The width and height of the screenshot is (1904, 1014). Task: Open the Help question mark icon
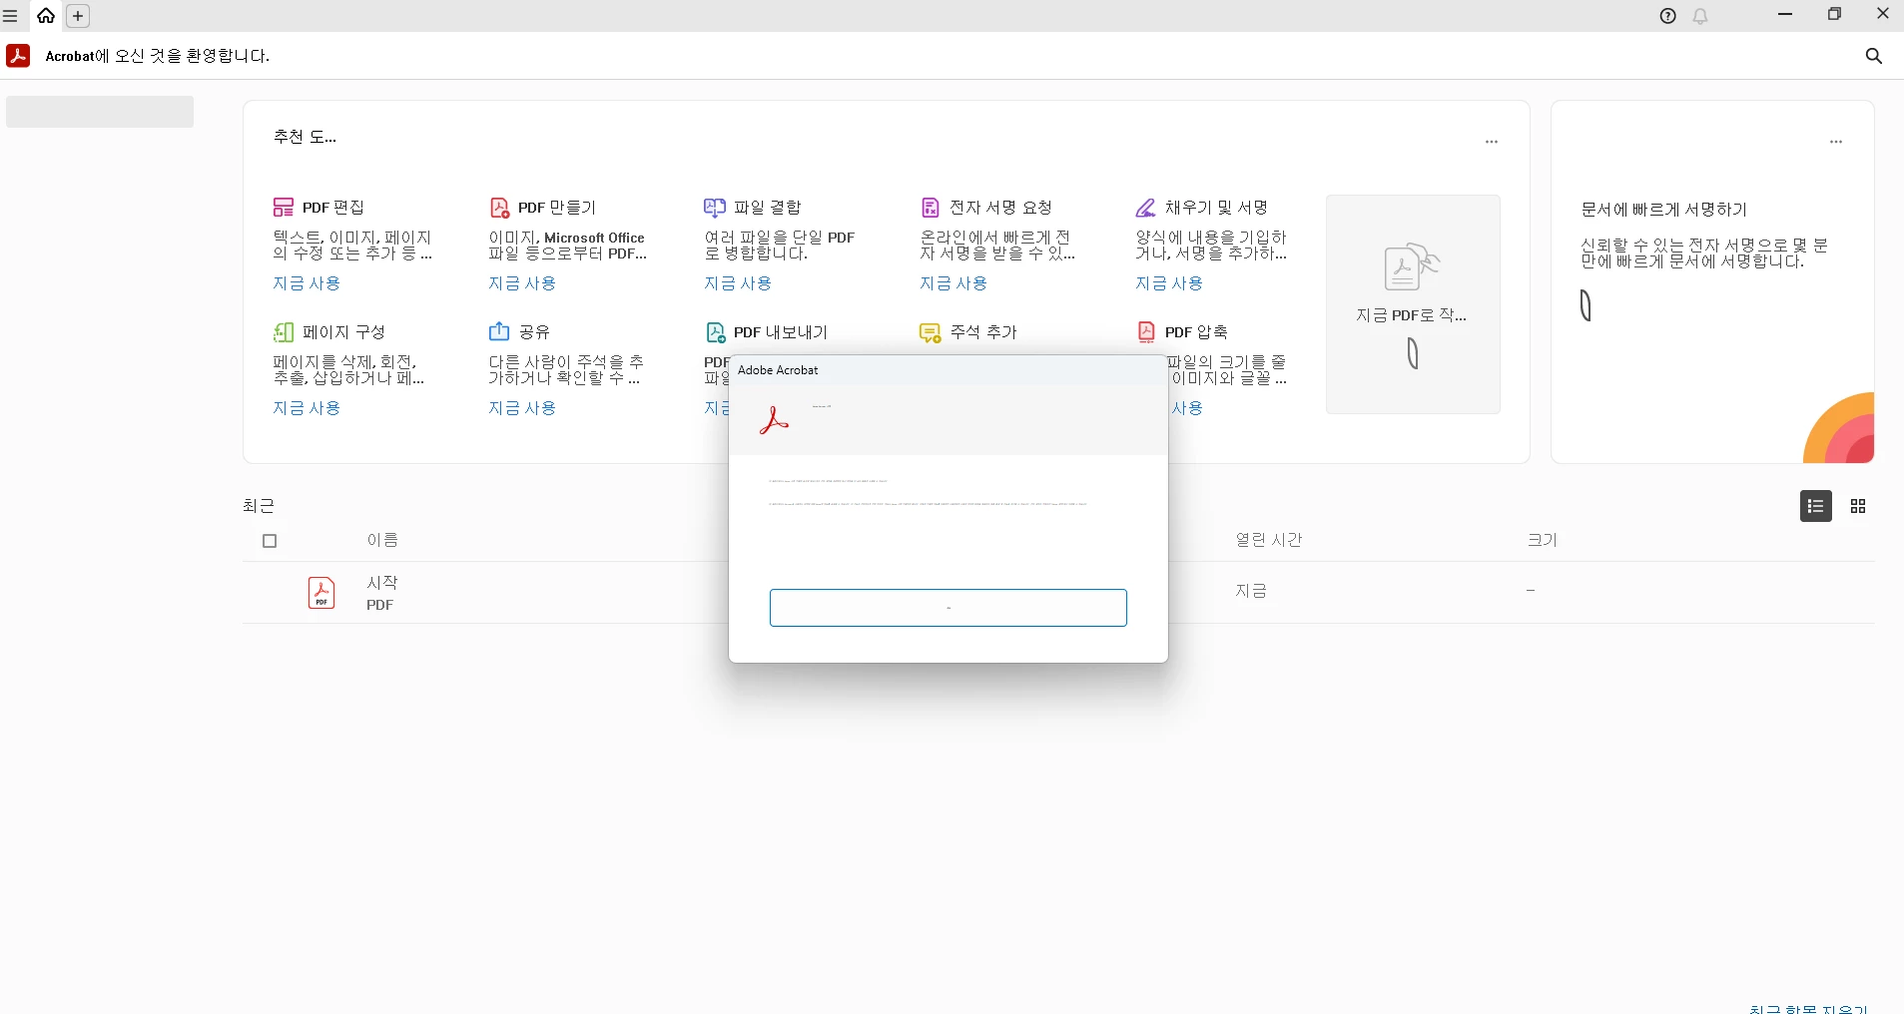[1668, 16]
